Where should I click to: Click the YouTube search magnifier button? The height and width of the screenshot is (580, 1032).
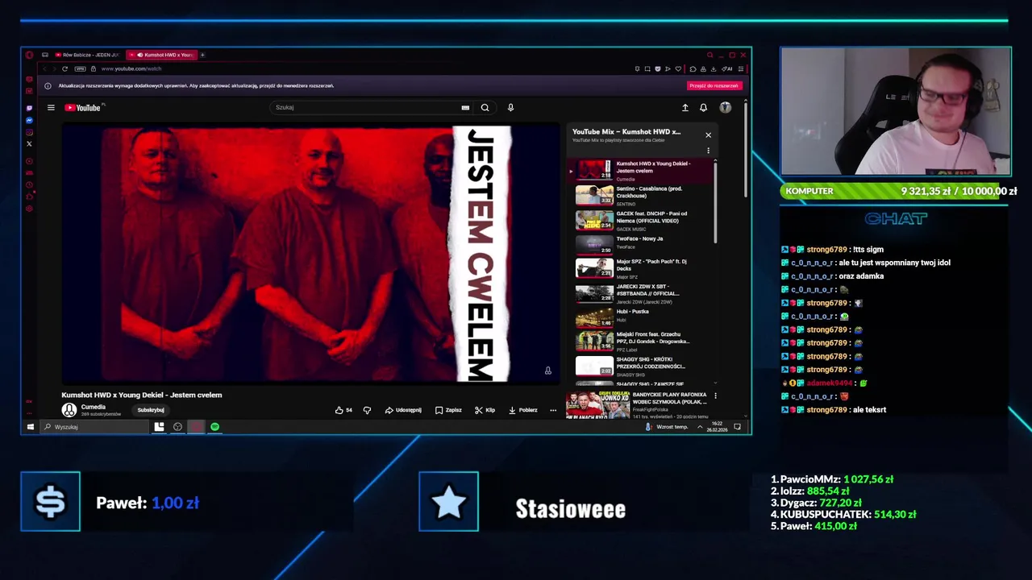(x=485, y=107)
